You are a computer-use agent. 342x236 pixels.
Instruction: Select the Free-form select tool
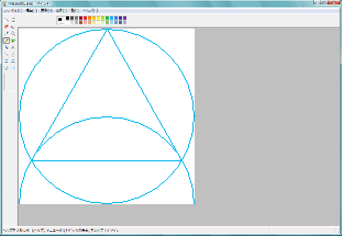pyautogui.click(x=6, y=19)
